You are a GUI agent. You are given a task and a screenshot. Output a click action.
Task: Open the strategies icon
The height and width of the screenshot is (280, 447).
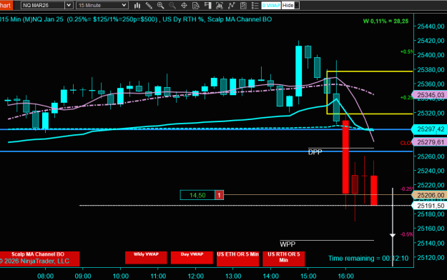click(243, 5)
